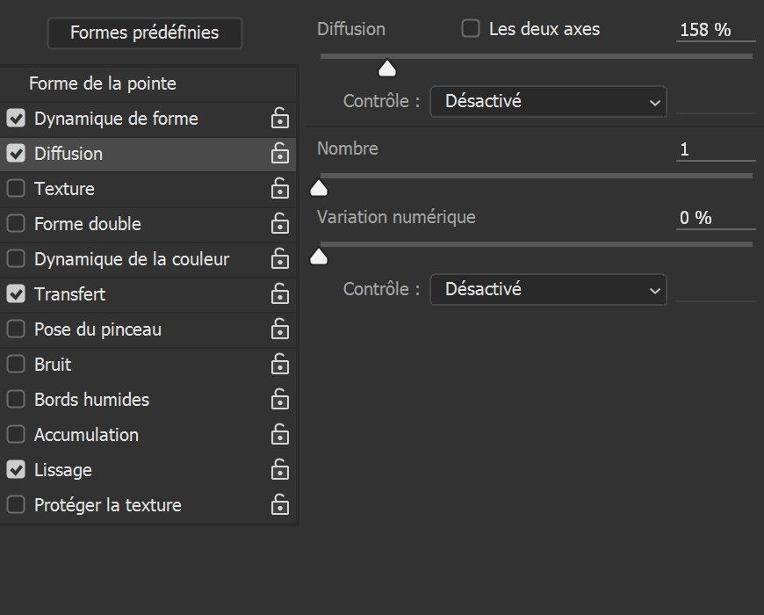Enable the Texture checkbox
Image resolution: width=764 pixels, height=615 pixels.
point(16,189)
